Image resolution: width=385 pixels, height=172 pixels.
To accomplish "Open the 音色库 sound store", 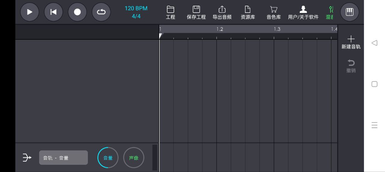I will pyautogui.click(x=273, y=13).
